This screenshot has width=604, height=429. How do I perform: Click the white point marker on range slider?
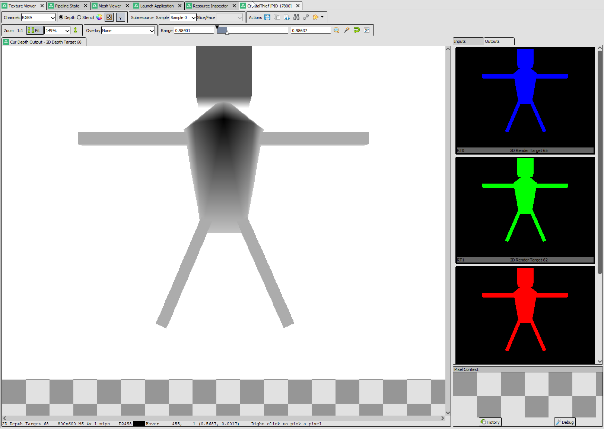pyautogui.click(x=227, y=33)
